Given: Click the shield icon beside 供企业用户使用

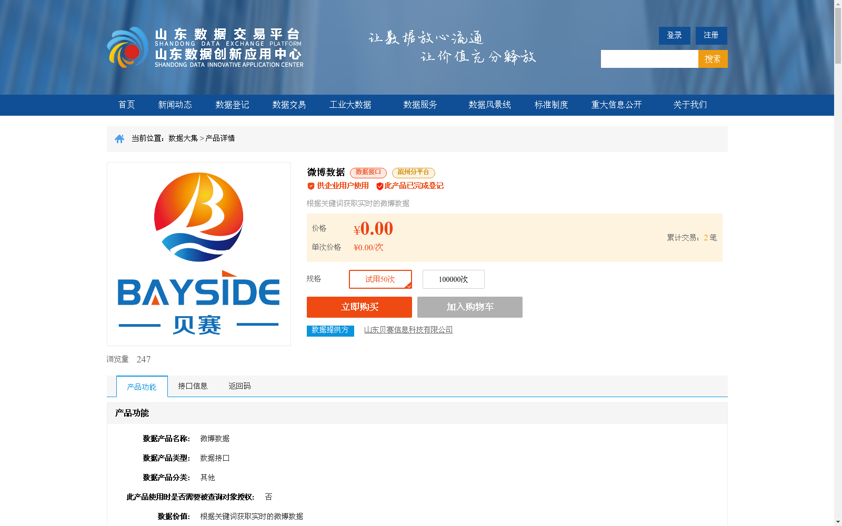Looking at the screenshot, I should coord(311,186).
